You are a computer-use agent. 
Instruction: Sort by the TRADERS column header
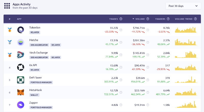[x=160, y=19]
